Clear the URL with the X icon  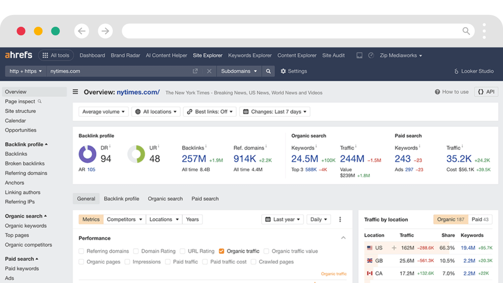[x=209, y=71]
